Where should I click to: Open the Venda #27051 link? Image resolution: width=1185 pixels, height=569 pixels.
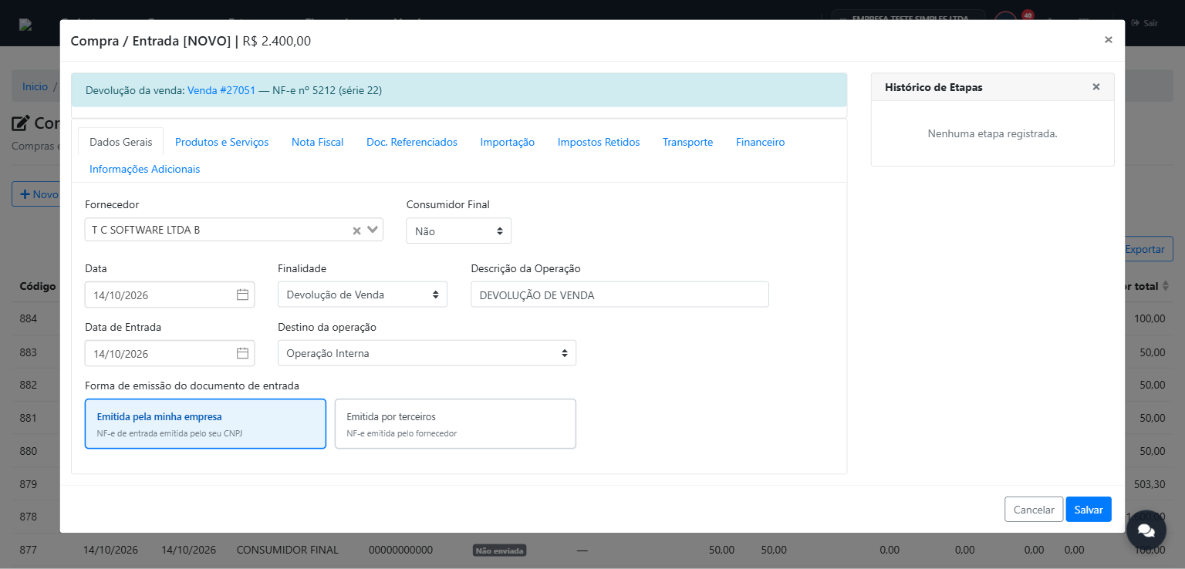tap(221, 90)
